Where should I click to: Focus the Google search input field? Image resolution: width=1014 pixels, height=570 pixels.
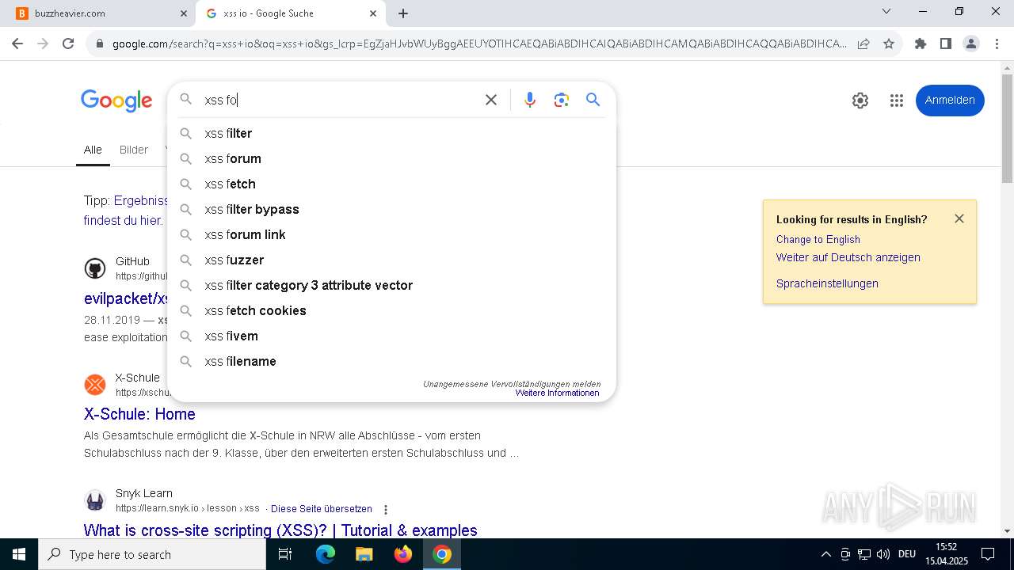341,100
